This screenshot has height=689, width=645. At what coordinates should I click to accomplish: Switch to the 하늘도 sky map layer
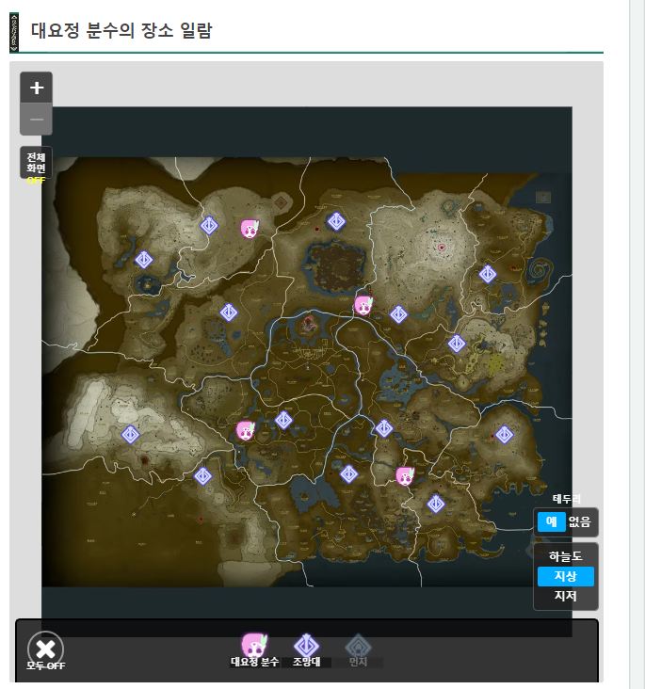tap(565, 556)
